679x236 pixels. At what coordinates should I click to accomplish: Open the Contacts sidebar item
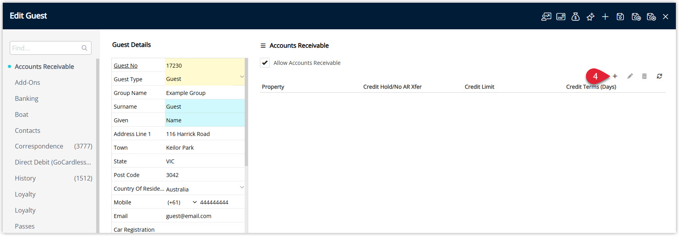[27, 131]
